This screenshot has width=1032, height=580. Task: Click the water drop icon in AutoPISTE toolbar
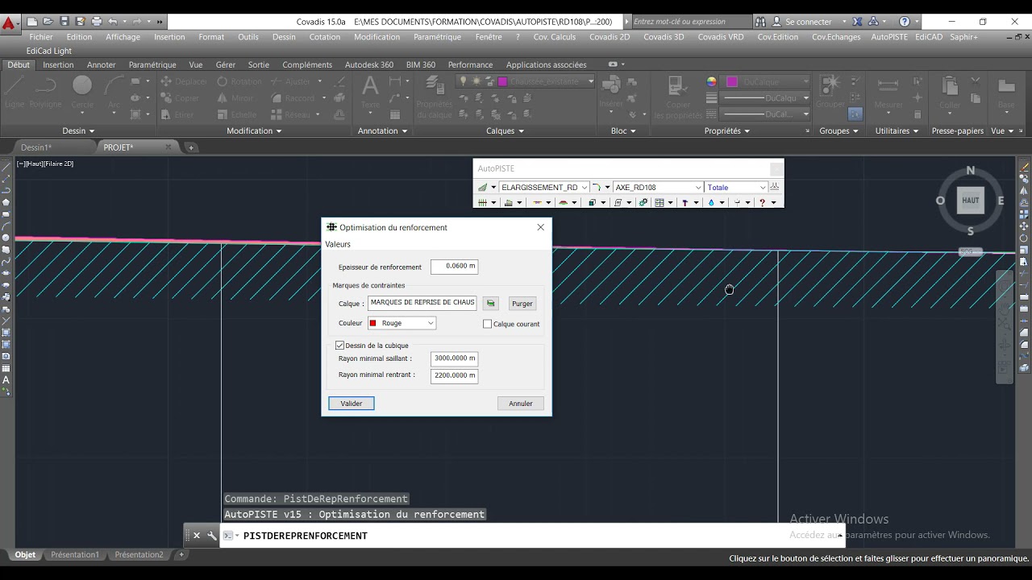[711, 203]
